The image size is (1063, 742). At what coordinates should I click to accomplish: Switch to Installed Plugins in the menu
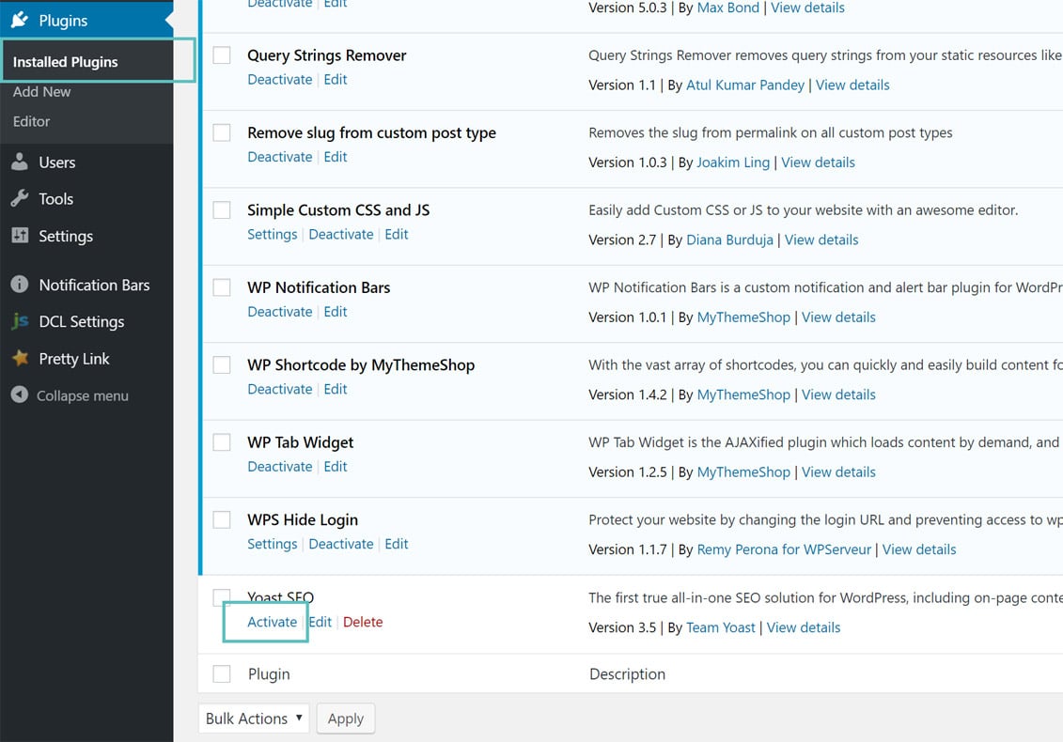click(65, 60)
